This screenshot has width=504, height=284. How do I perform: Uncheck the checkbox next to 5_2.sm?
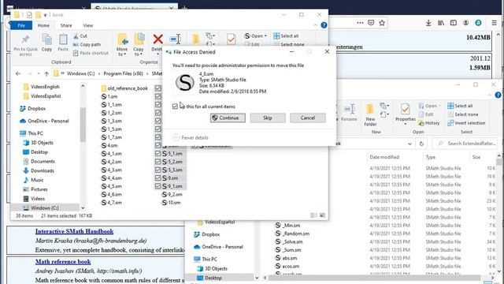pos(157,162)
